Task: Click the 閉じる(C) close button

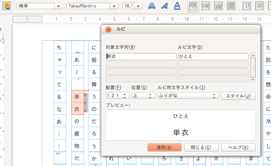Action: pyautogui.click(x=201, y=147)
